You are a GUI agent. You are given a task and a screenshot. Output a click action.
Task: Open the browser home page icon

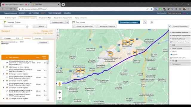pos(15,9)
